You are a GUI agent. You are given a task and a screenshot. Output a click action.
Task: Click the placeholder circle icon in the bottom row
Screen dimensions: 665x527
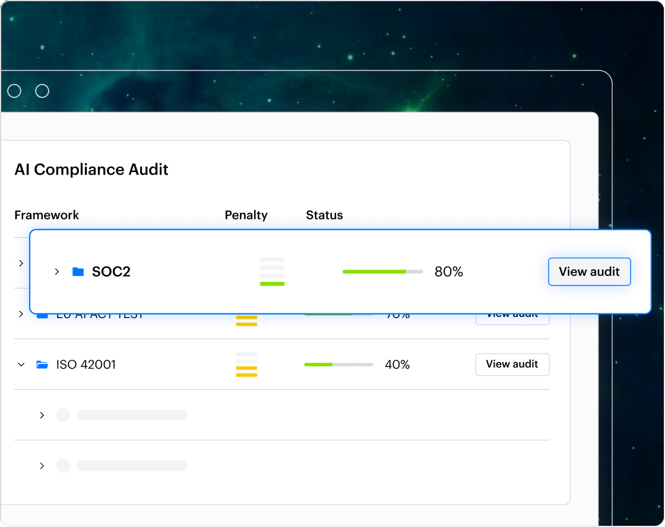63,466
